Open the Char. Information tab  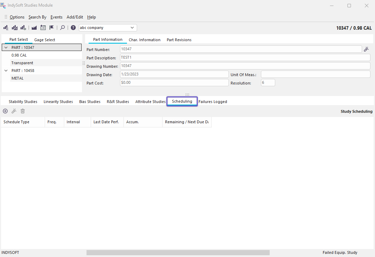(144, 40)
